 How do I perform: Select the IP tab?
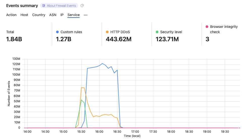[62, 15]
